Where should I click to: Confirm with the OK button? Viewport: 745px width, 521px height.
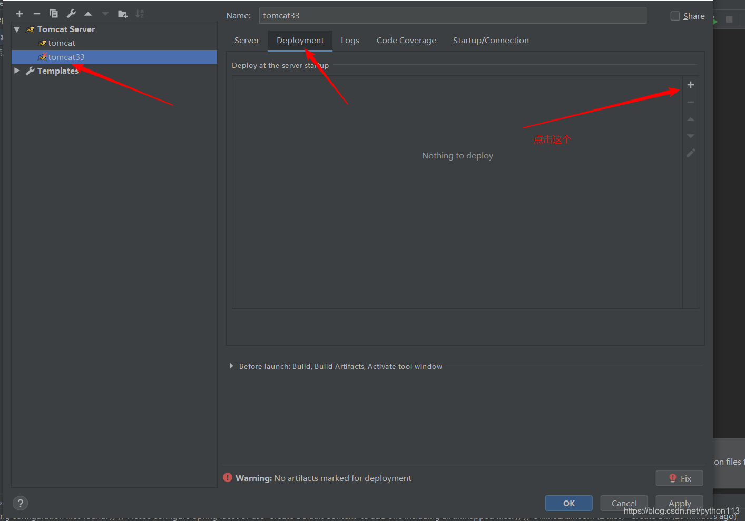(x=569, y=503)
